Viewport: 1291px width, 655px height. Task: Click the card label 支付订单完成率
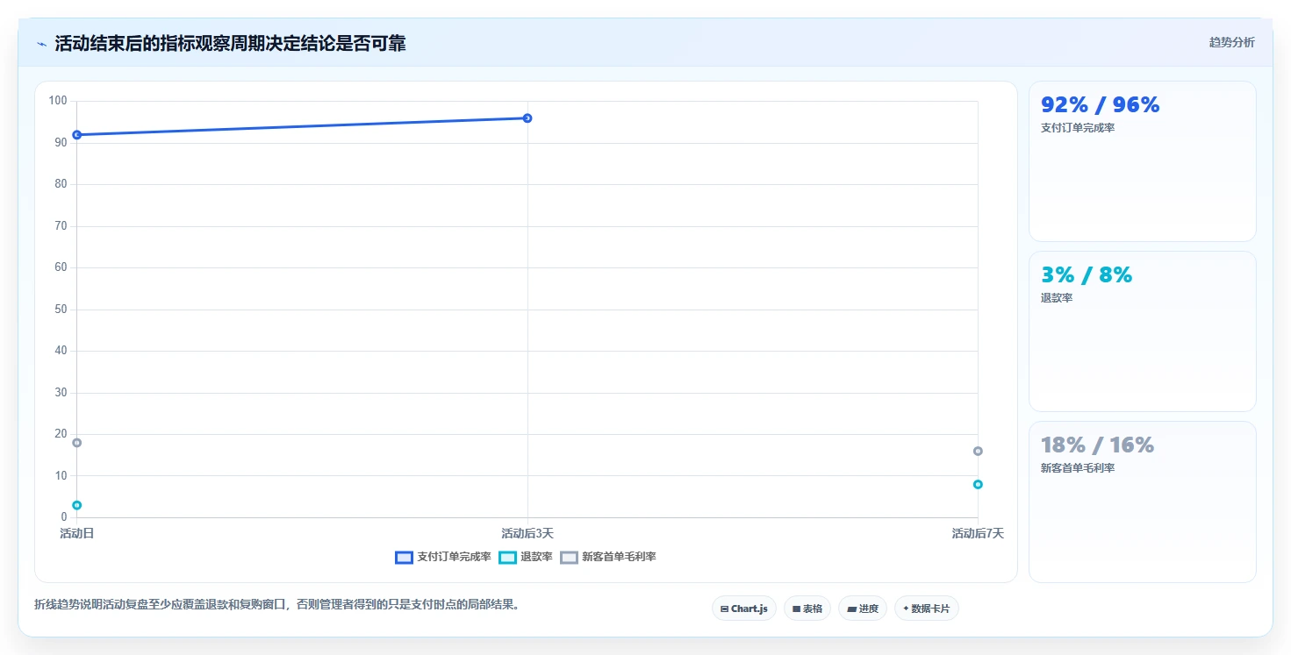(1078, 128)
